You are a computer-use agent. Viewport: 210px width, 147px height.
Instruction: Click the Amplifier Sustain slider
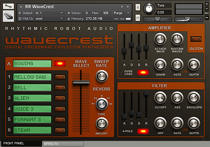(139, 49)
